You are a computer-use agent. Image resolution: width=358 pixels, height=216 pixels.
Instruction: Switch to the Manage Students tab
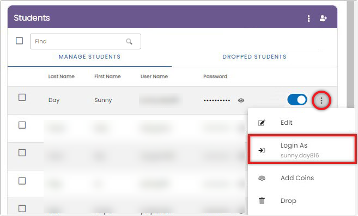[89, 57]
